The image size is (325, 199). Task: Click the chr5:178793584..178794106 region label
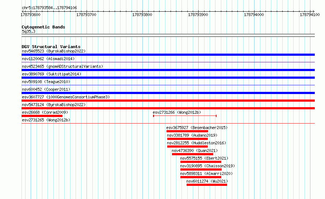coord(49,8)
